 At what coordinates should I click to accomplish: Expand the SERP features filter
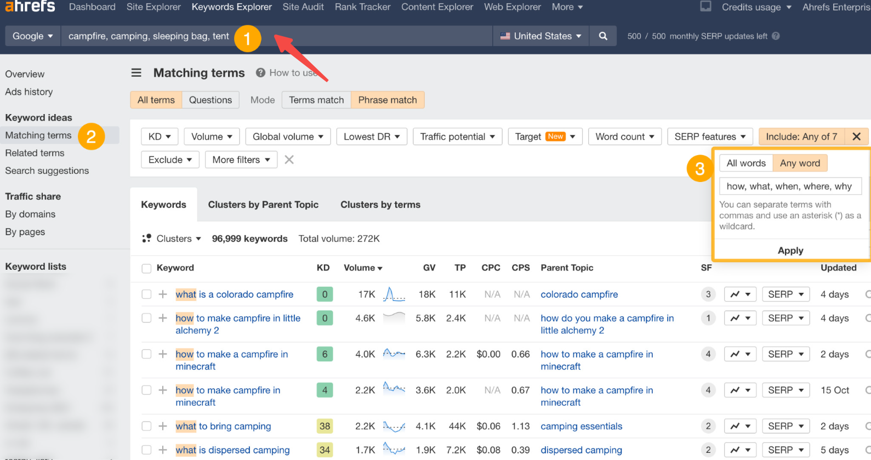710,137
